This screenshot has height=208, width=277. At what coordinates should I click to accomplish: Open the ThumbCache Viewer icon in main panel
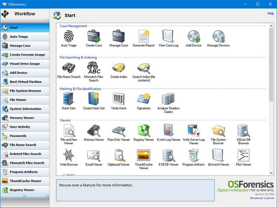tap(143, 155)
